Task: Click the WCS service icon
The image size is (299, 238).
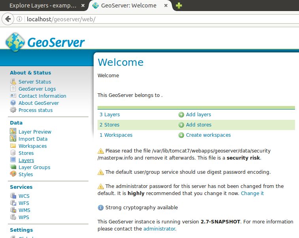Action: (x=13, y=196)
